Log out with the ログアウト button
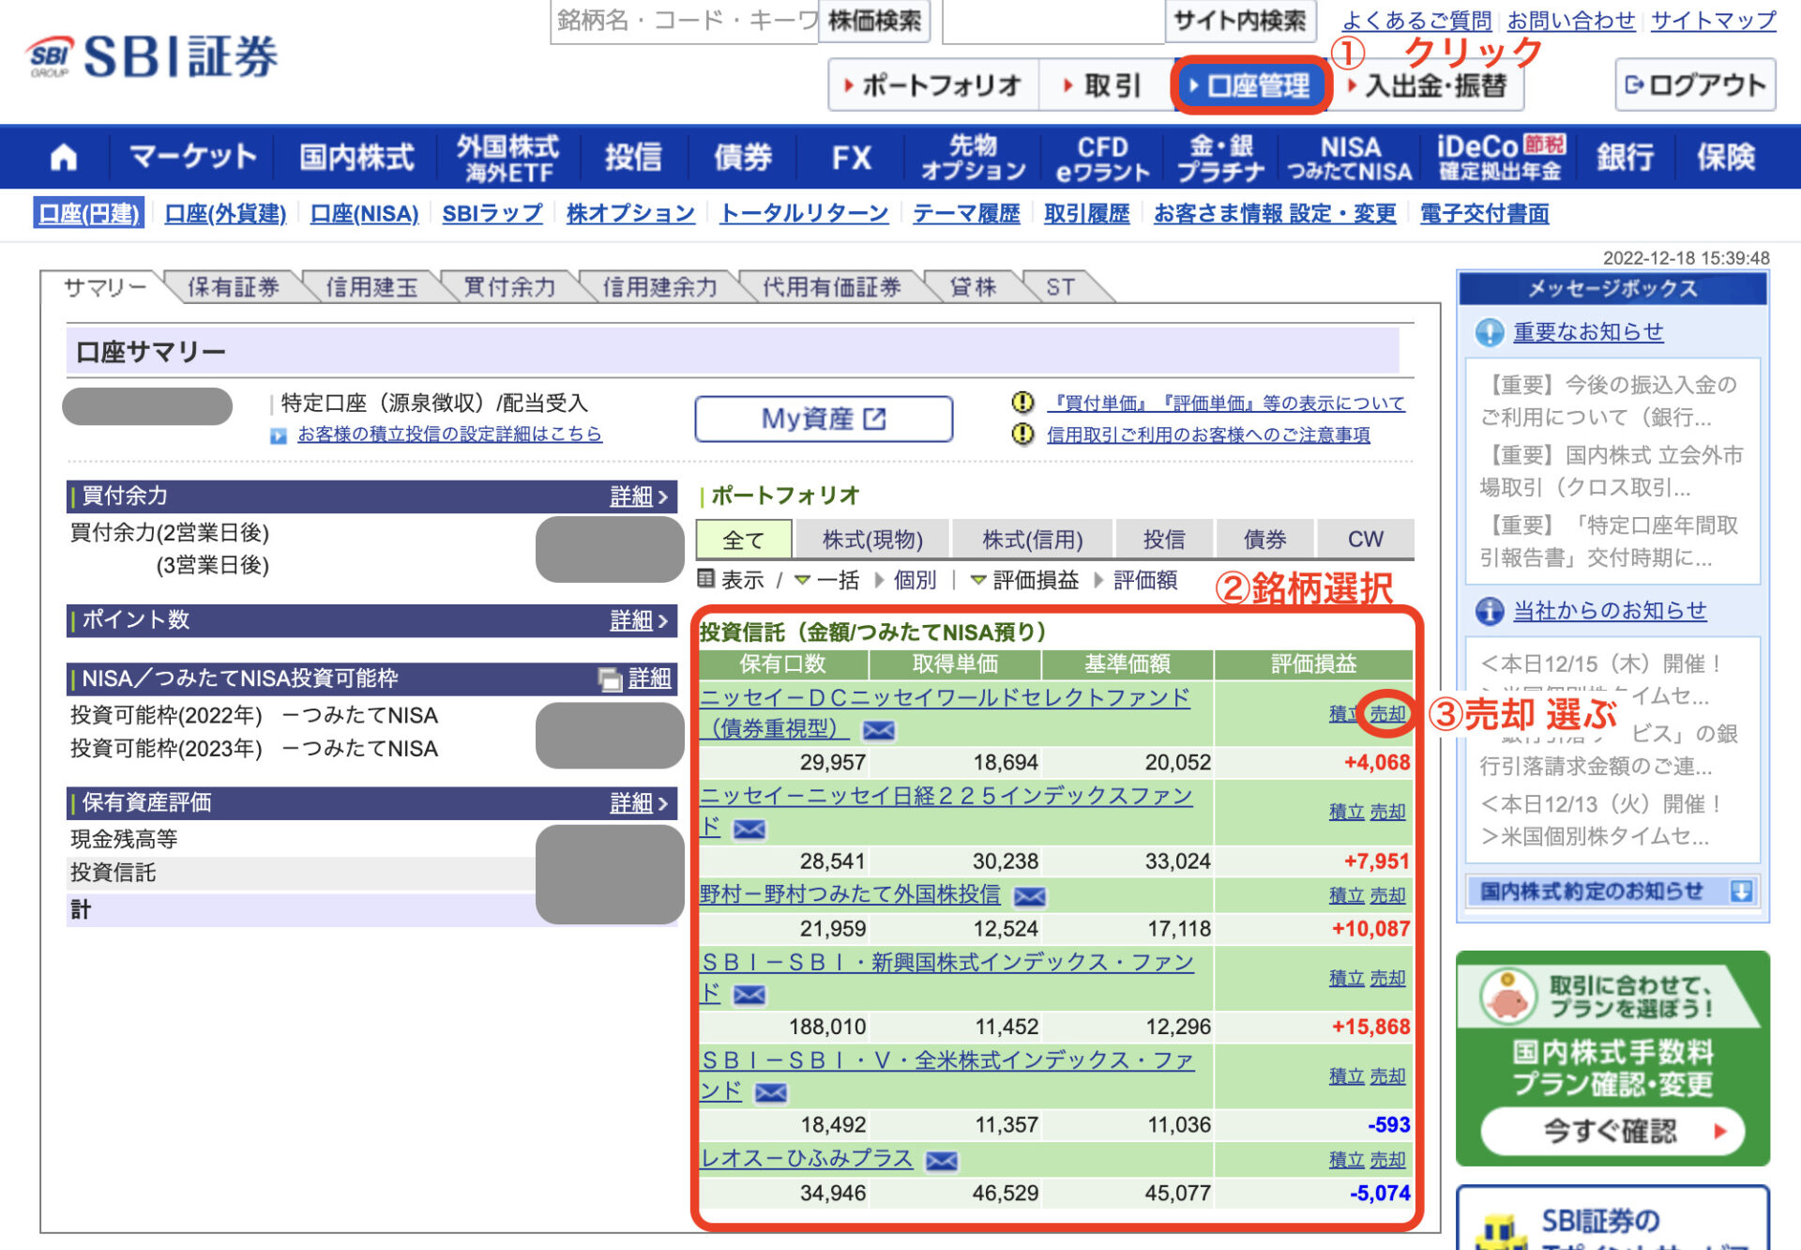 (x=1695, y=85)
